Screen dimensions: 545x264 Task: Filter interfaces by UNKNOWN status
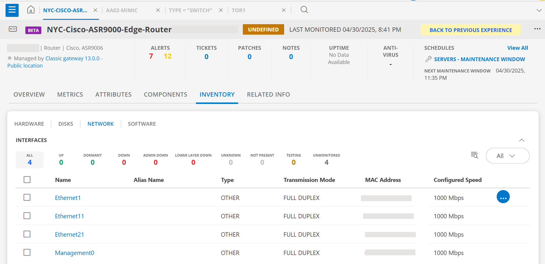pos(231,160)
